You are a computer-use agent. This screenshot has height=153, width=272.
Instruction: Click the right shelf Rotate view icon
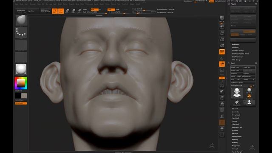click(222, 104)
